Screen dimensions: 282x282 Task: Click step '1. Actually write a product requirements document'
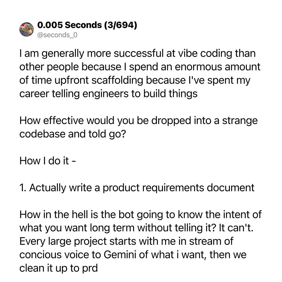(137, 188)
